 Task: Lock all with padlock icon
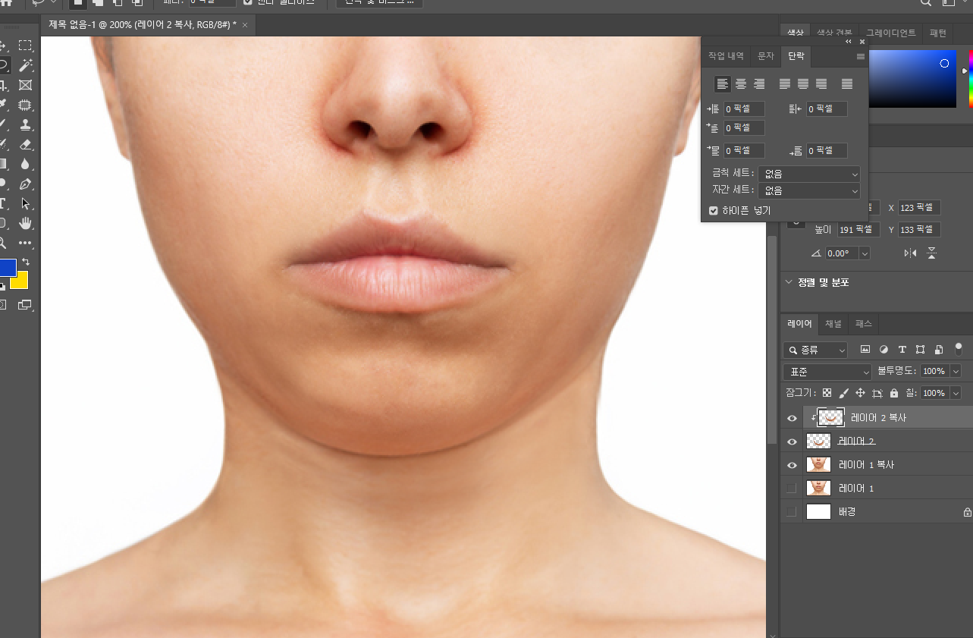pyautogui.click(x=893, y=393)
